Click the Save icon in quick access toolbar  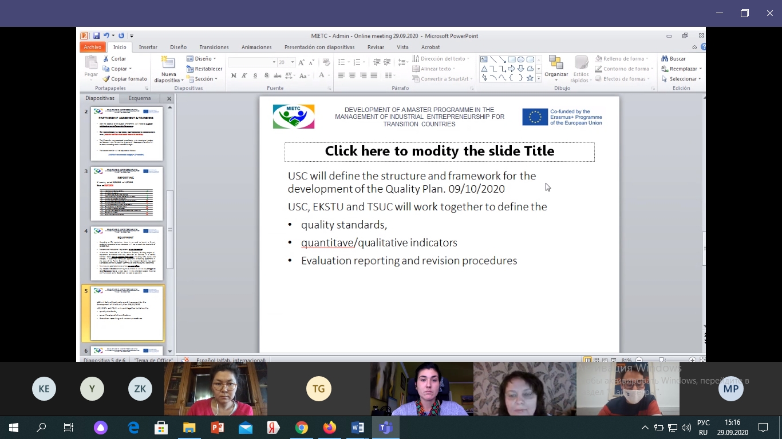click(96, 35)
